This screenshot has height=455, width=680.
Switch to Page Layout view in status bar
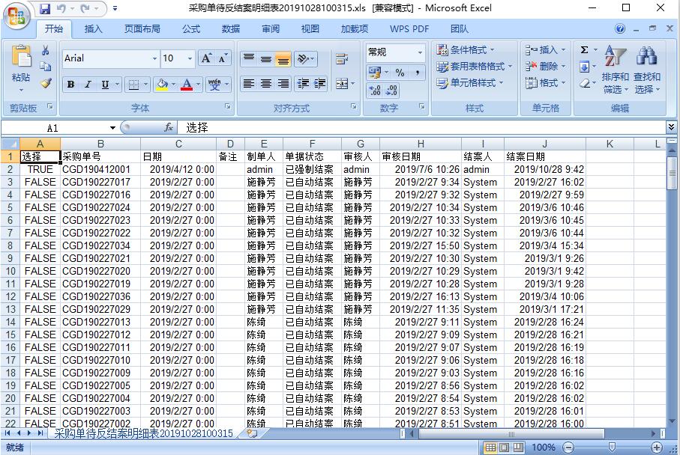[x=505, y=448]
